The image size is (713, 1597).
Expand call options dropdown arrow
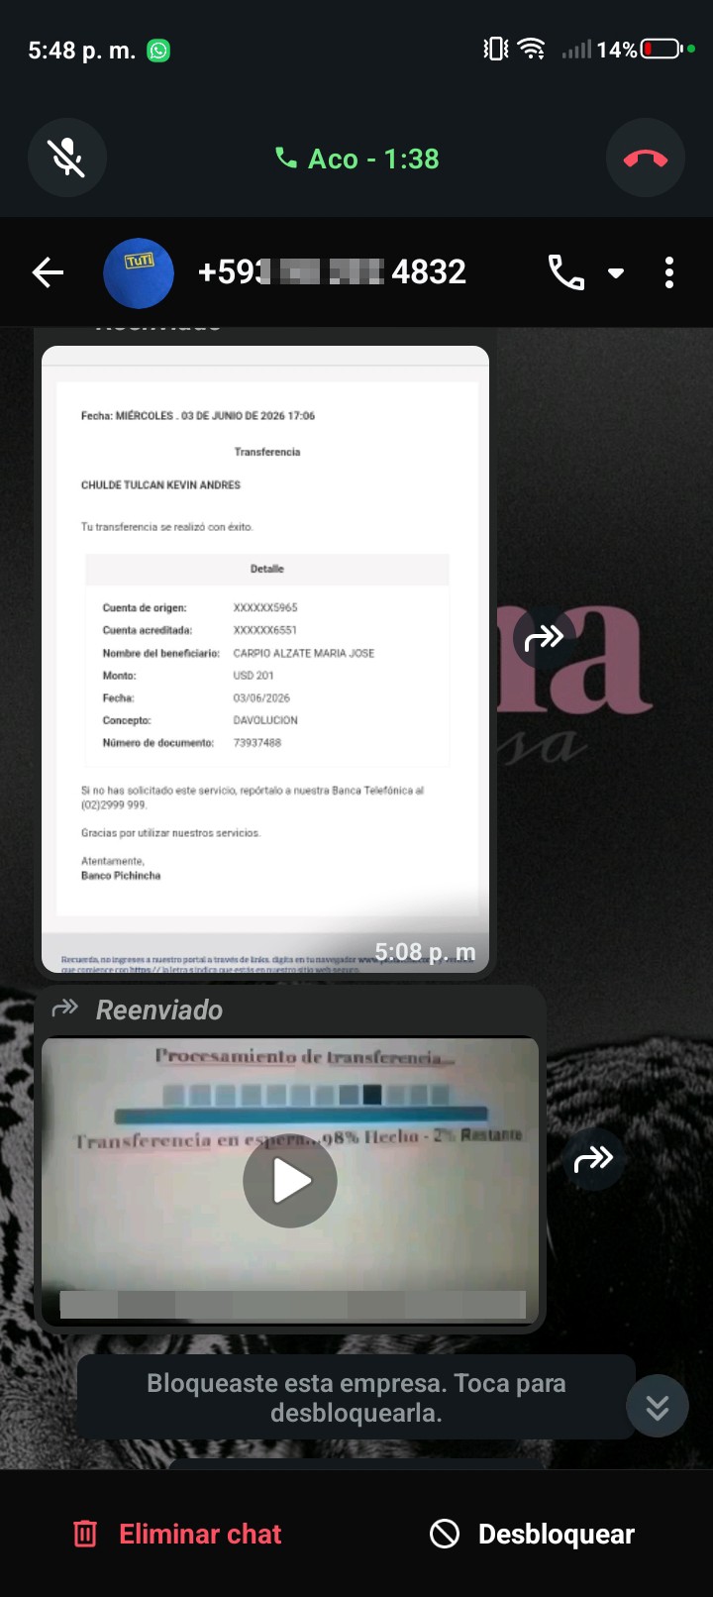coord(616,273)
